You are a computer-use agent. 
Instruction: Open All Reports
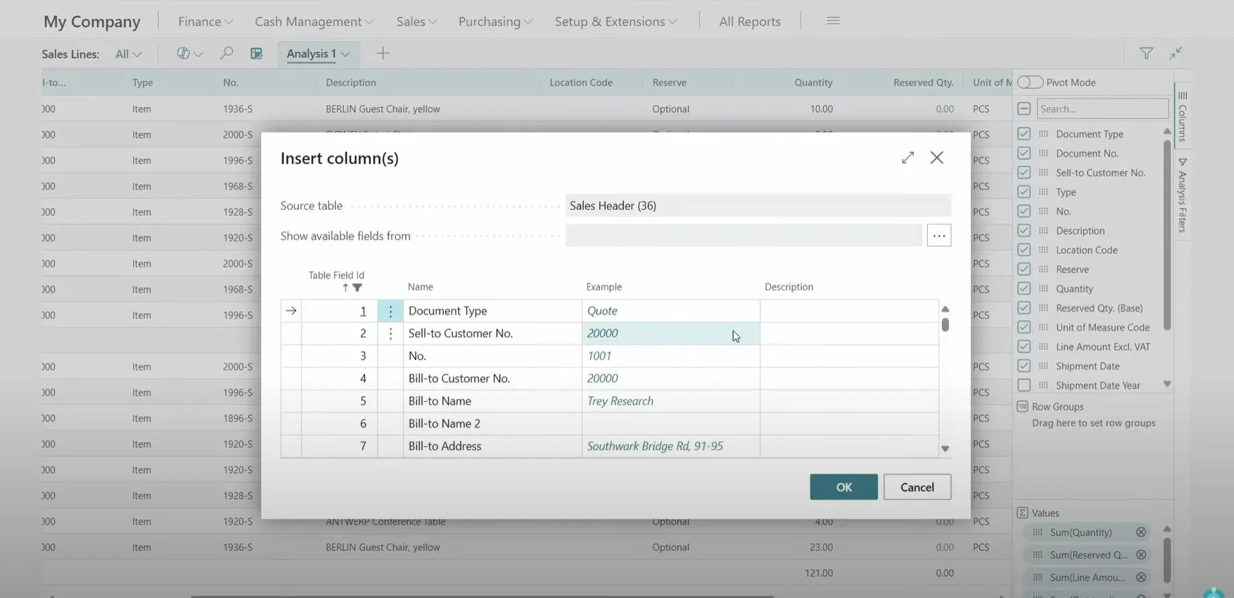click(x=750, y=22)
